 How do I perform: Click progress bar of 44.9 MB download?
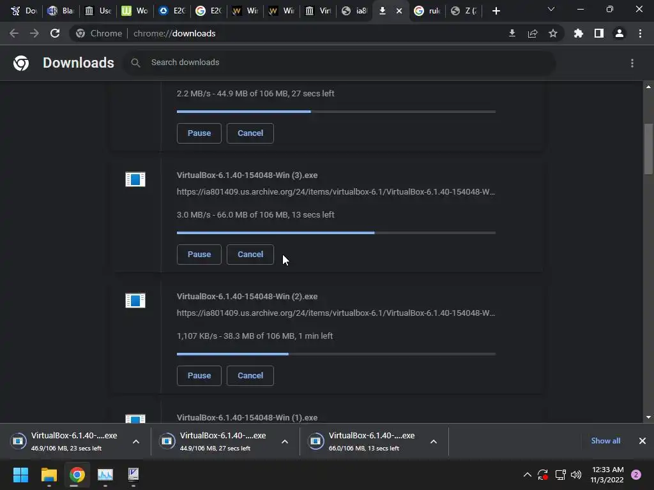pos(336,112)
